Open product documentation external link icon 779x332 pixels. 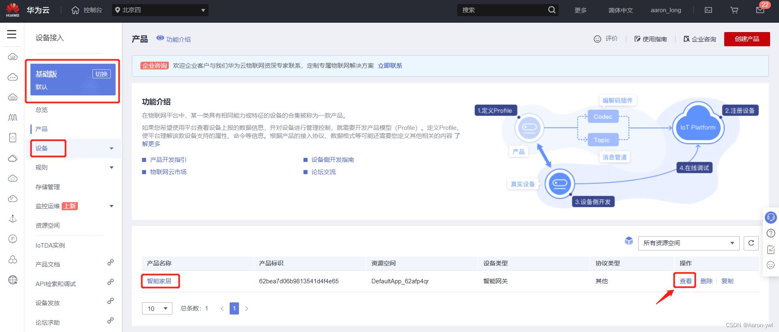[x=110, y=263]
